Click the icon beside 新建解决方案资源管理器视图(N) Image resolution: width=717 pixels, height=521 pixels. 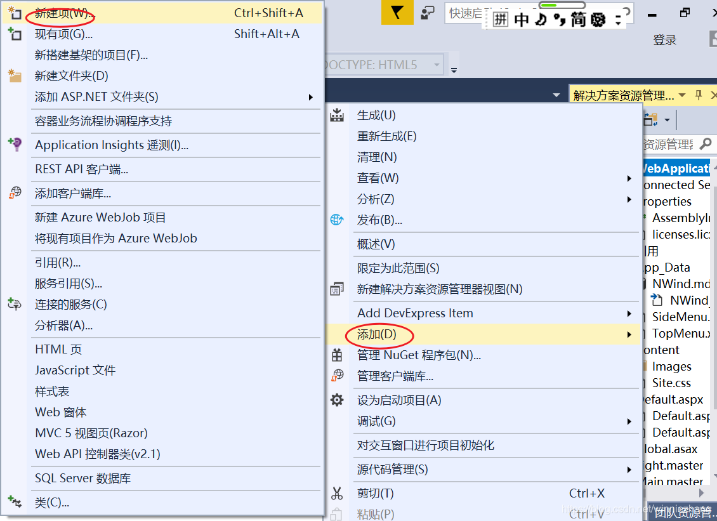[337, 289]
